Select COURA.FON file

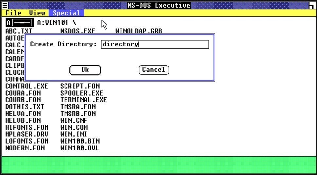click(23, 93)
